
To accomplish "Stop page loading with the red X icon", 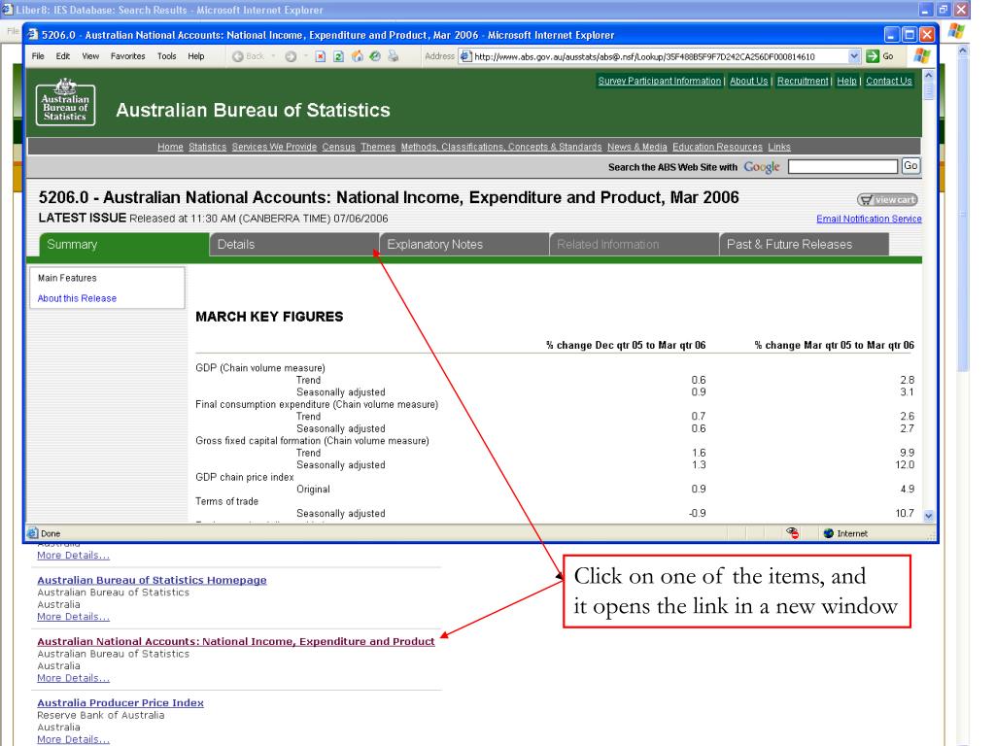I will click(x=321, y=56).
